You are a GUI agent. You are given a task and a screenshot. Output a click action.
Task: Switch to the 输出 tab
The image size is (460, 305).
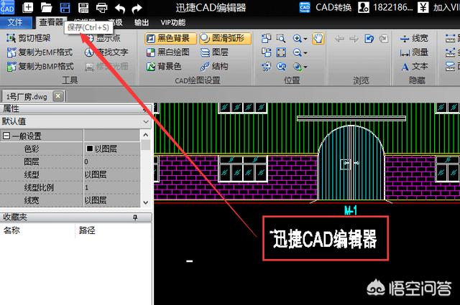[x=142, y=22]
